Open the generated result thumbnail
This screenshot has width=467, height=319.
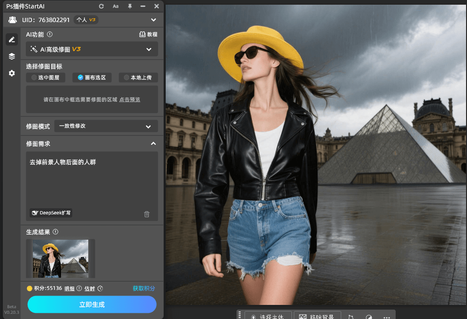point(61,258)
